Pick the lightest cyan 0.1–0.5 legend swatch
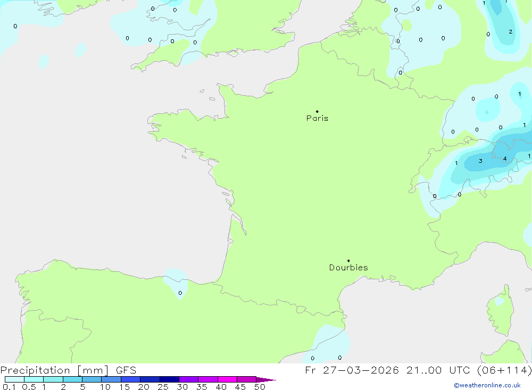The width and height of the screenshot is (532, 390). pos(14,379)
